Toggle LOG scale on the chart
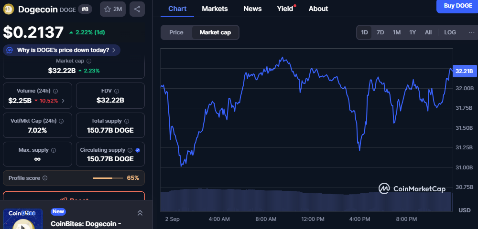The image size is (478, 229). 450,32
